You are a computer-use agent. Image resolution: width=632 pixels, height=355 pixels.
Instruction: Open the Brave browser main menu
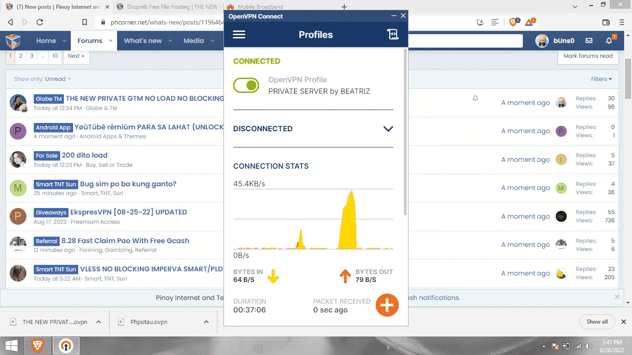621,22
